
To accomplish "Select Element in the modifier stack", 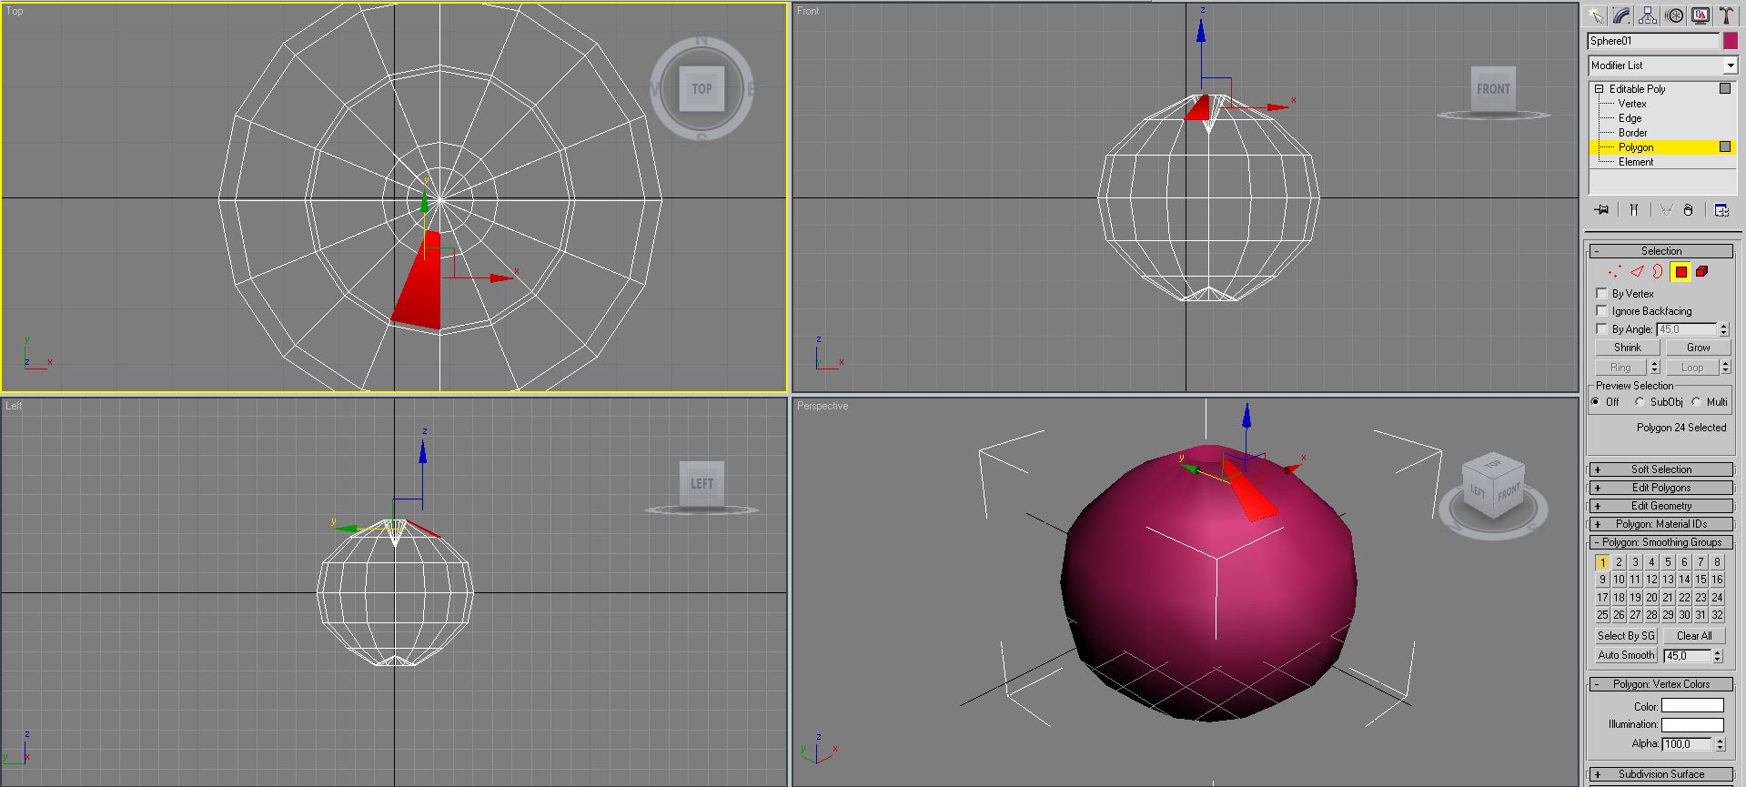I will point(1636,162).
